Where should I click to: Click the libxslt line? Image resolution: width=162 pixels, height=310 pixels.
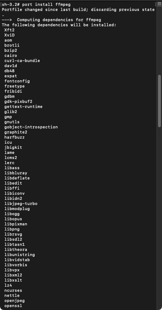pos(13,280)
